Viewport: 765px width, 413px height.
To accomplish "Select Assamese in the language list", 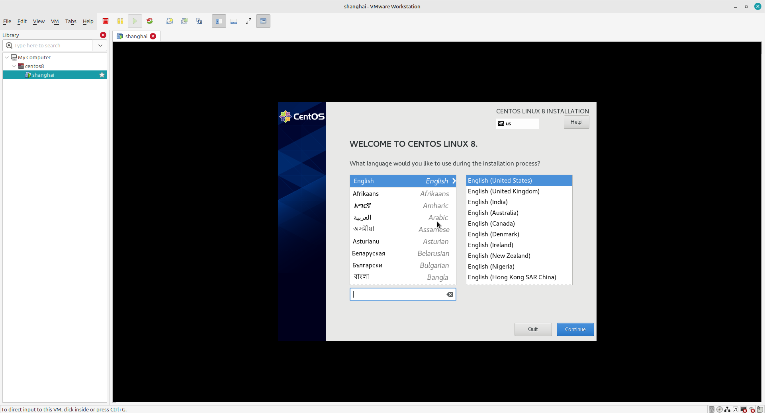I will coord(403,230).
